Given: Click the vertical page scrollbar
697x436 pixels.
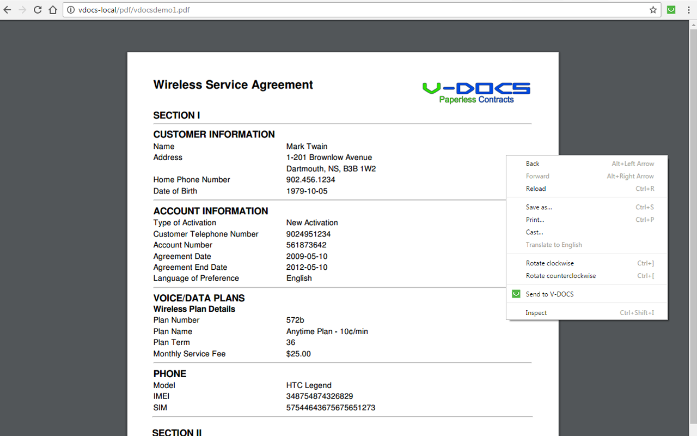Looking at the screenshot, I should click(693, 218).
